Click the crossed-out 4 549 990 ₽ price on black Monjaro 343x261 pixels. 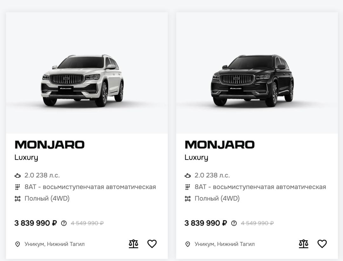(257, 223)
